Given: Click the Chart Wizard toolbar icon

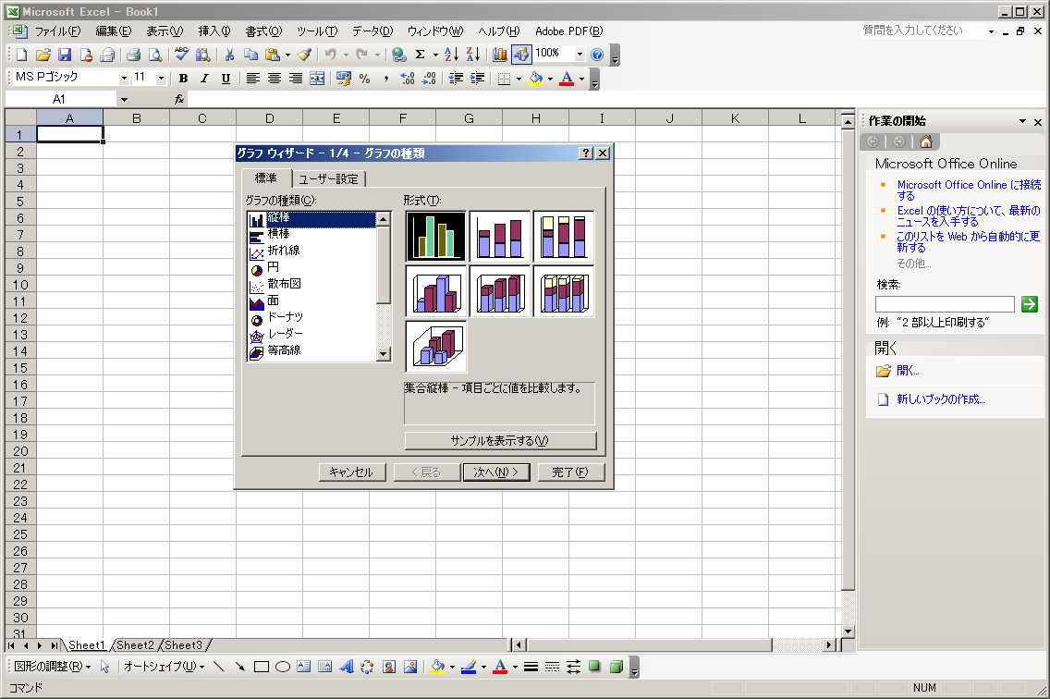Looking at the screenshot, I should pyautogui.click(x=500, y=55).
